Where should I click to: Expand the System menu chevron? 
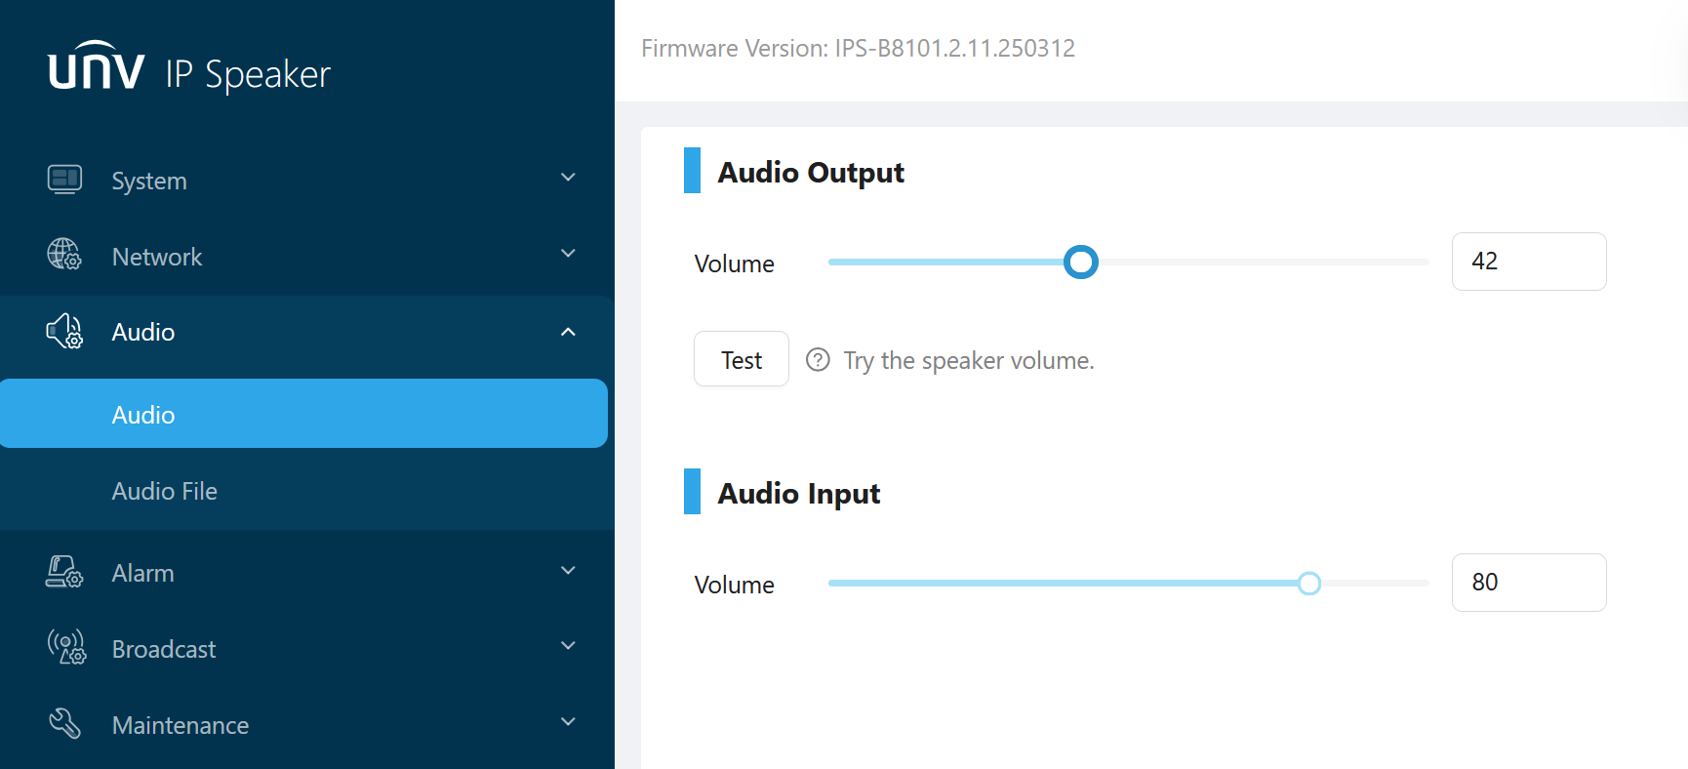click(x=568, y=178)
